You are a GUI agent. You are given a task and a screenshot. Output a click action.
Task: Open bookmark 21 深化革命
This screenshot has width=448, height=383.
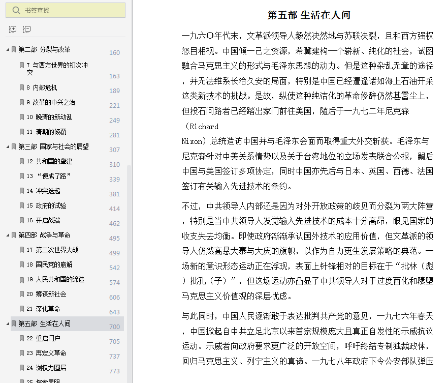(x=44, y=309)
